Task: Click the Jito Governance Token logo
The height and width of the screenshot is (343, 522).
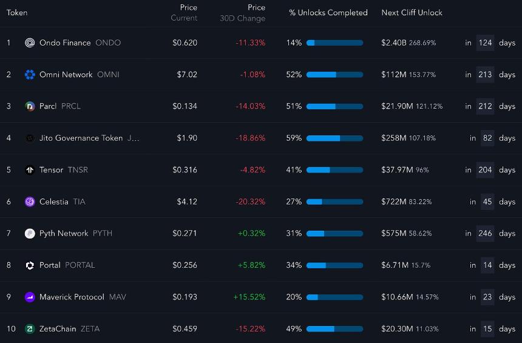Action: point(30,138)
